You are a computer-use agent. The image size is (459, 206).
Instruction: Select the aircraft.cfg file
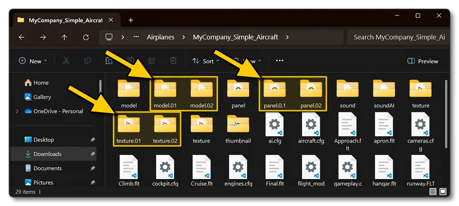[311, 129]
